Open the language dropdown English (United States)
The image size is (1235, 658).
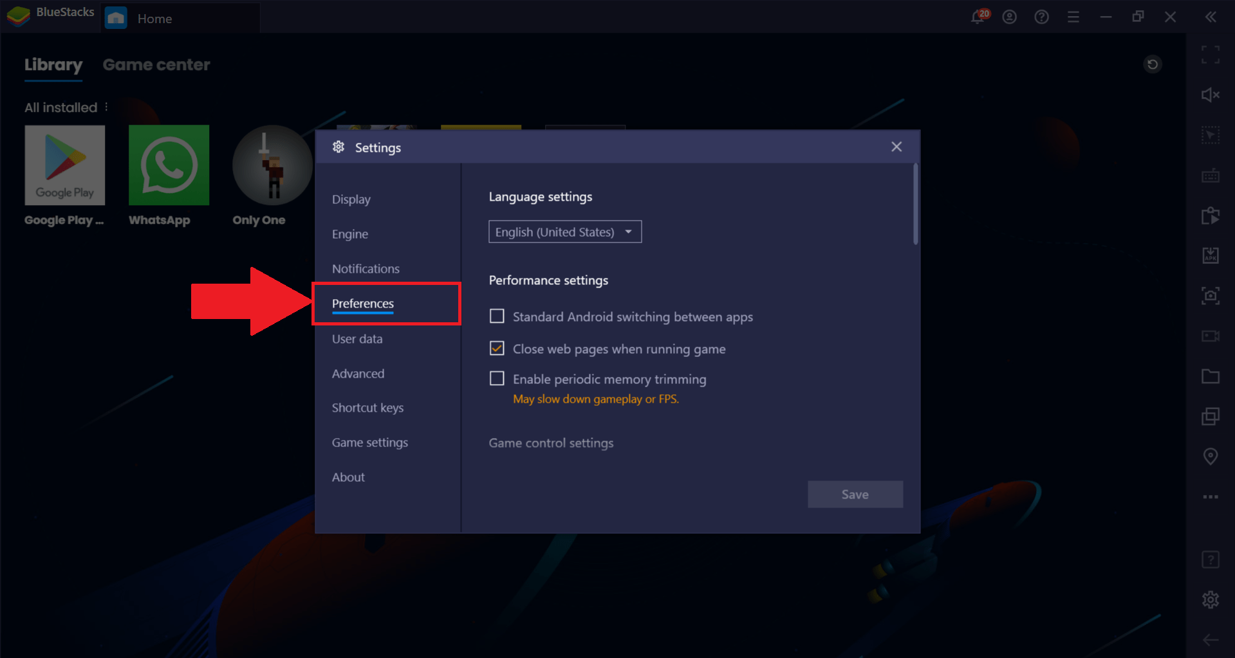(565, 232)
